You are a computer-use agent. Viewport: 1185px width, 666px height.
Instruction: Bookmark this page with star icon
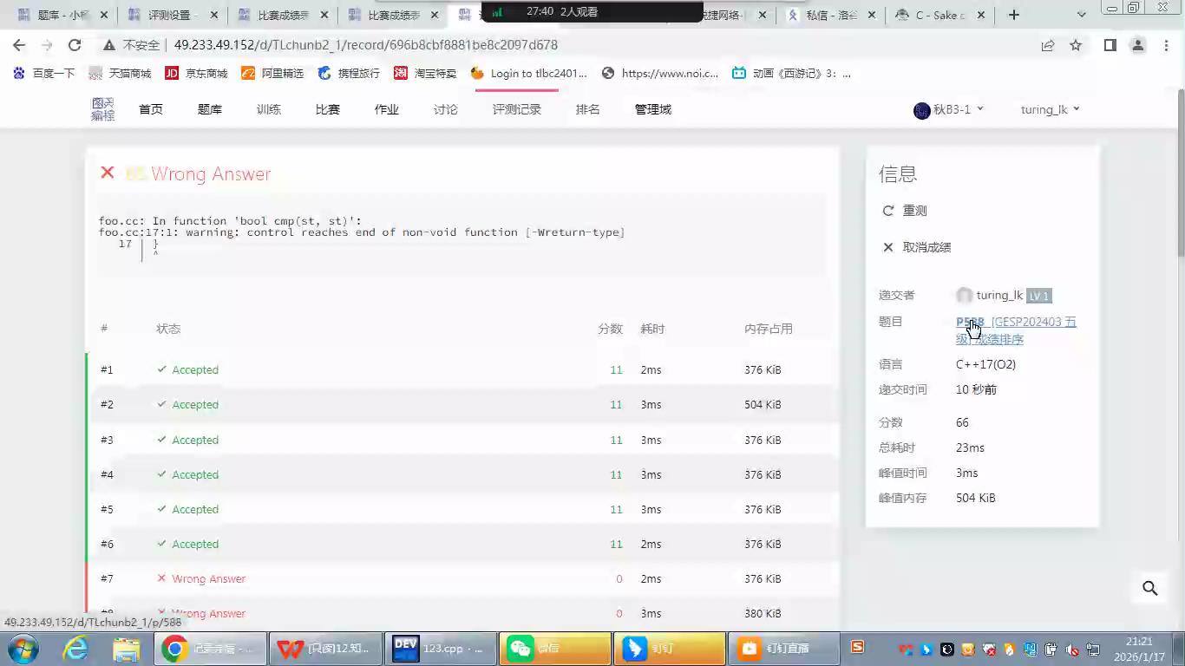point(1076,45)
